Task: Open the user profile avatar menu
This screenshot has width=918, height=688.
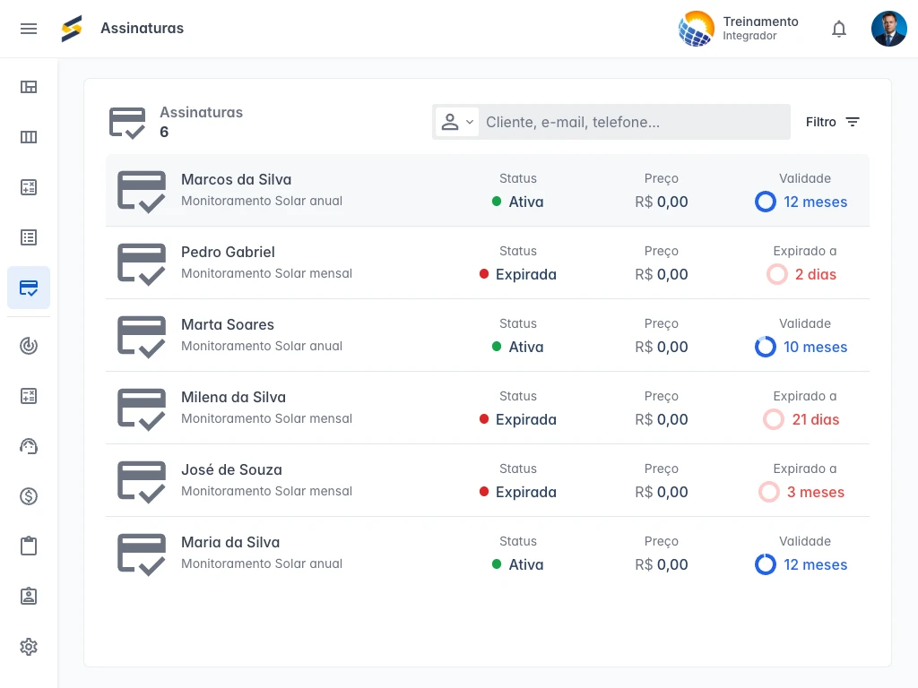Action: coord(888,29)
